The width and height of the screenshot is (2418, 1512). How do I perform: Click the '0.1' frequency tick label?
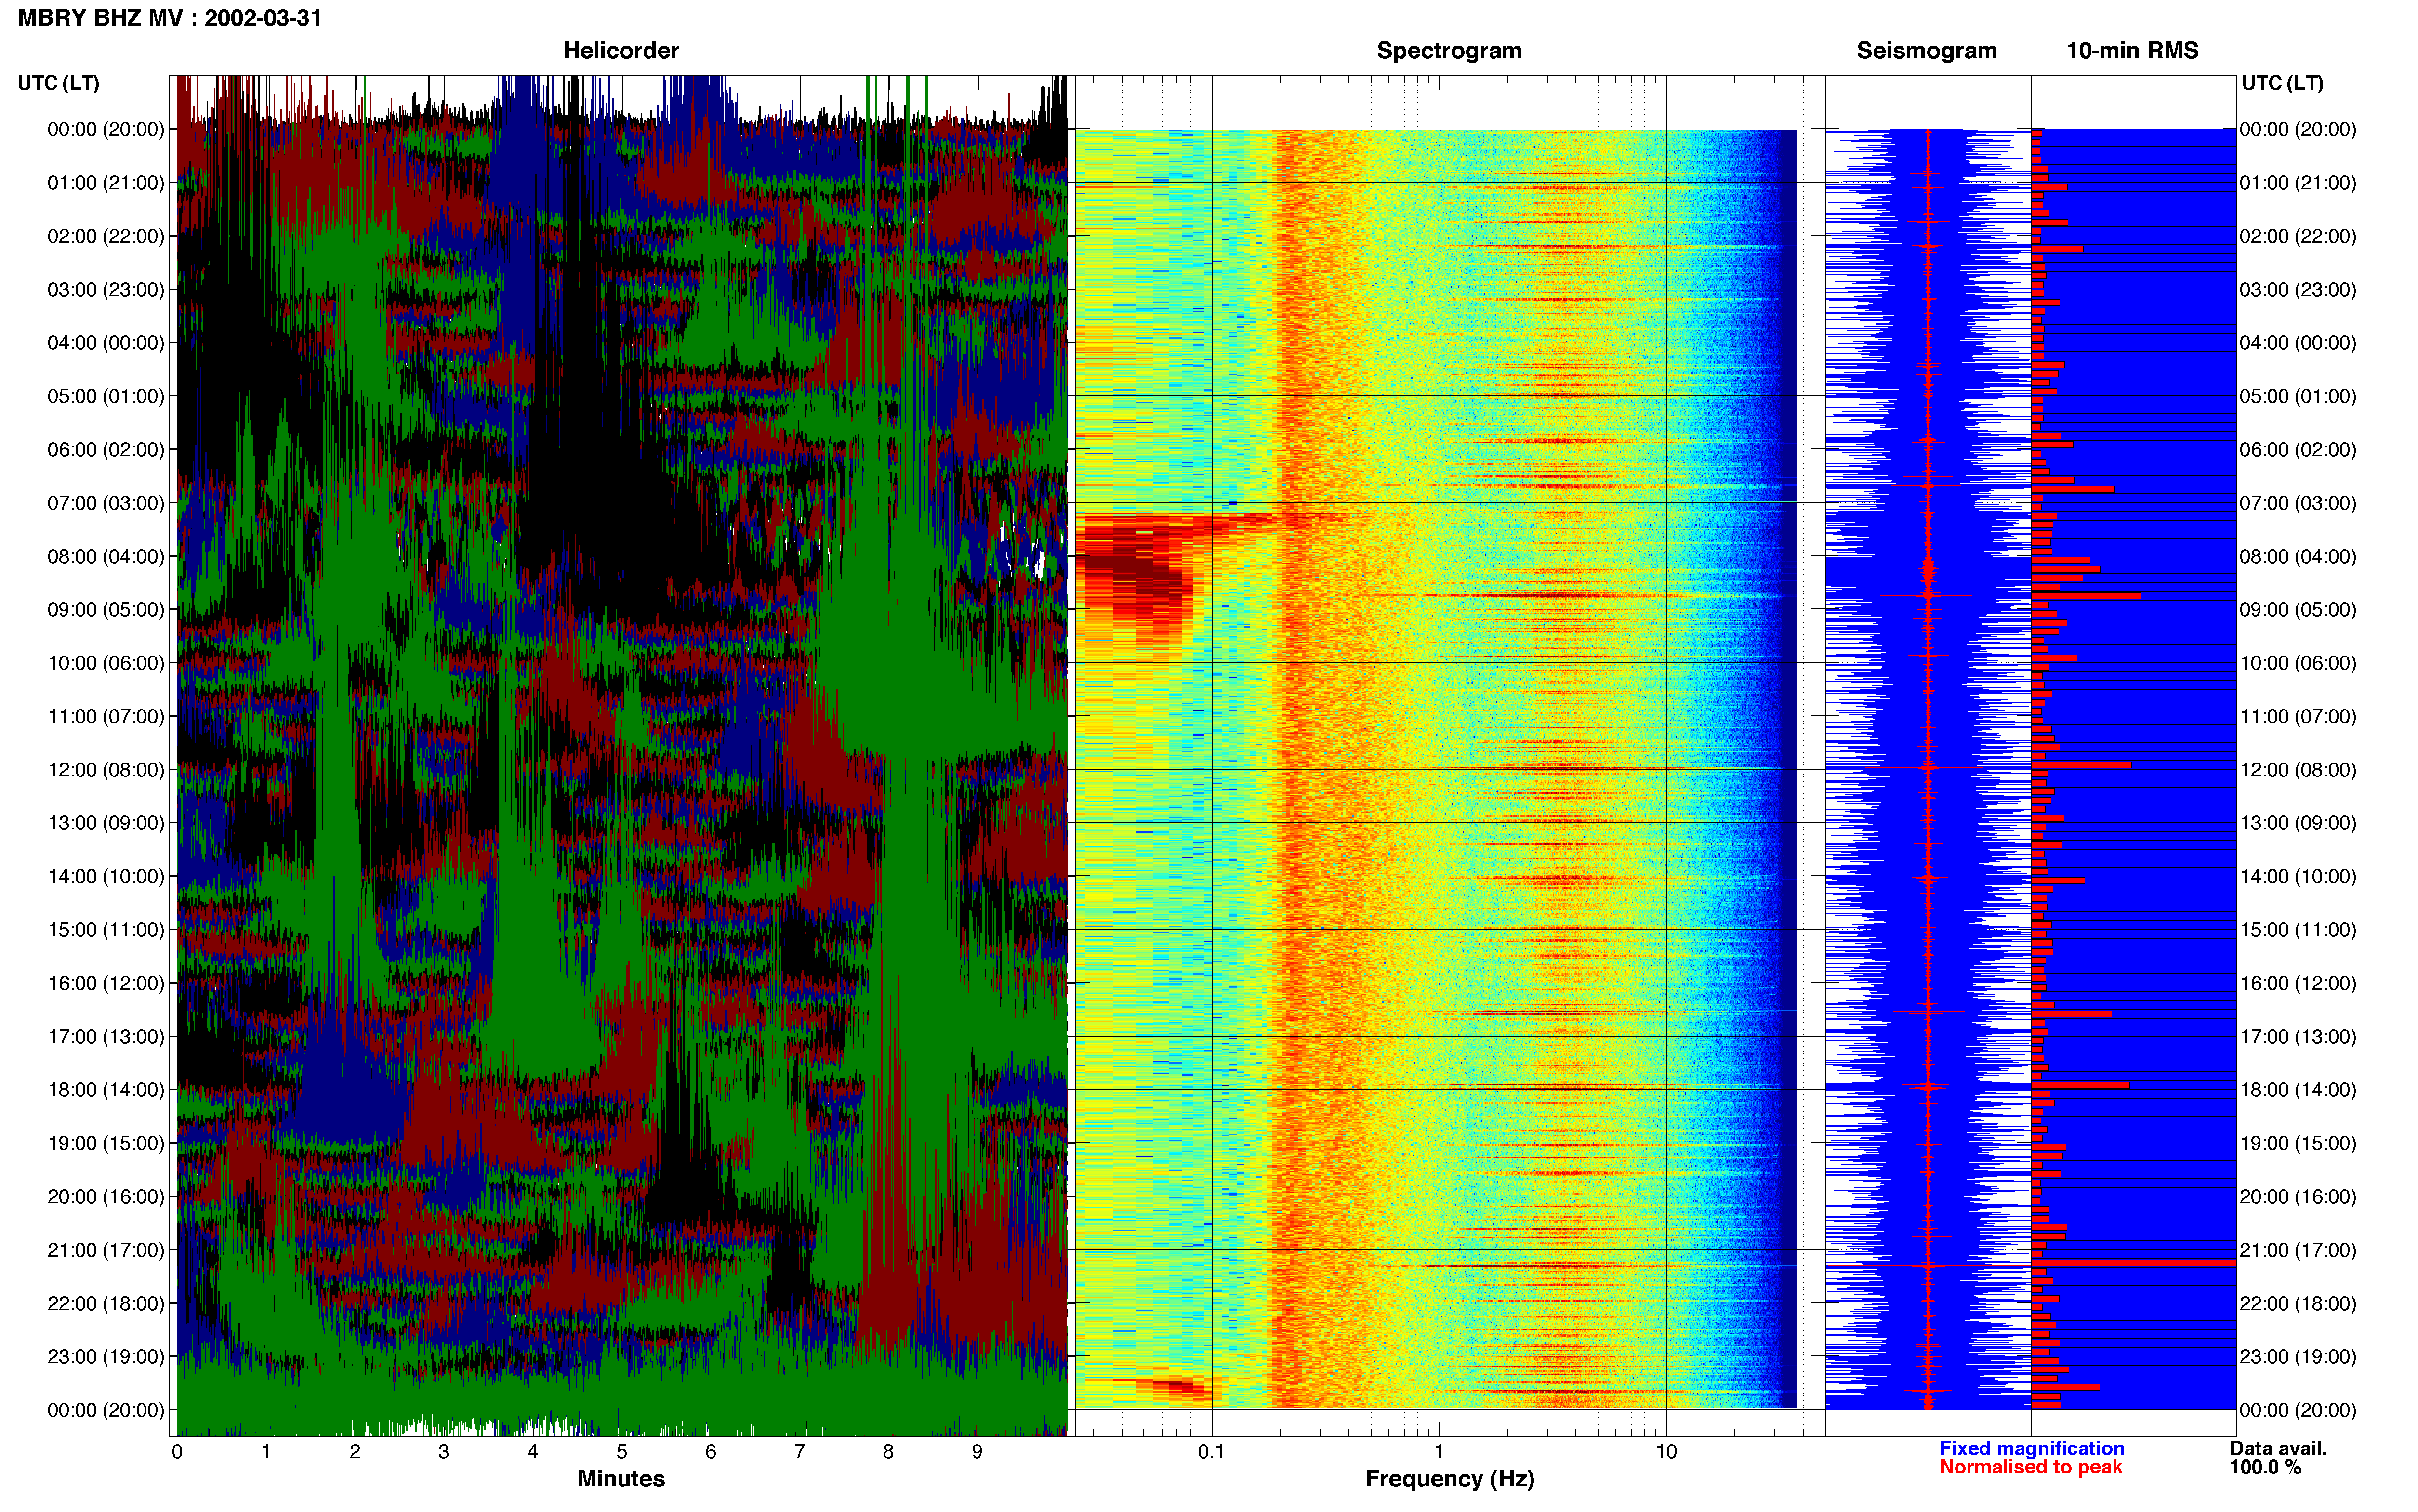(x=1211, y=1452)
